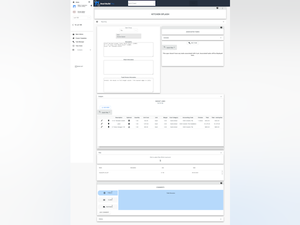Open the Lot project dropdown in the sidebar
Screen dimensions: 300x225
pyautogui.click(x=81, y=17)
